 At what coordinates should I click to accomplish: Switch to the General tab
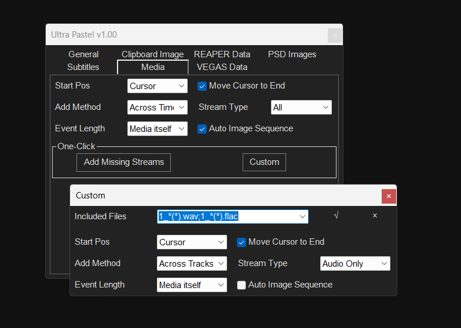point(83,54)
